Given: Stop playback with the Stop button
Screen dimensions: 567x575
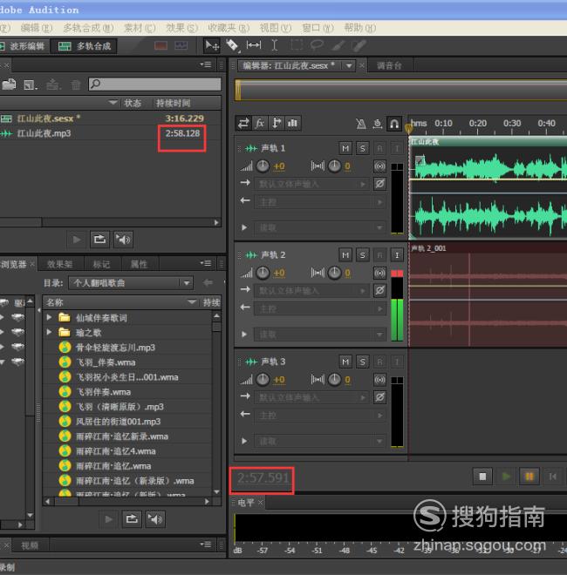Looking at the screenshot, I should point(482,477).
